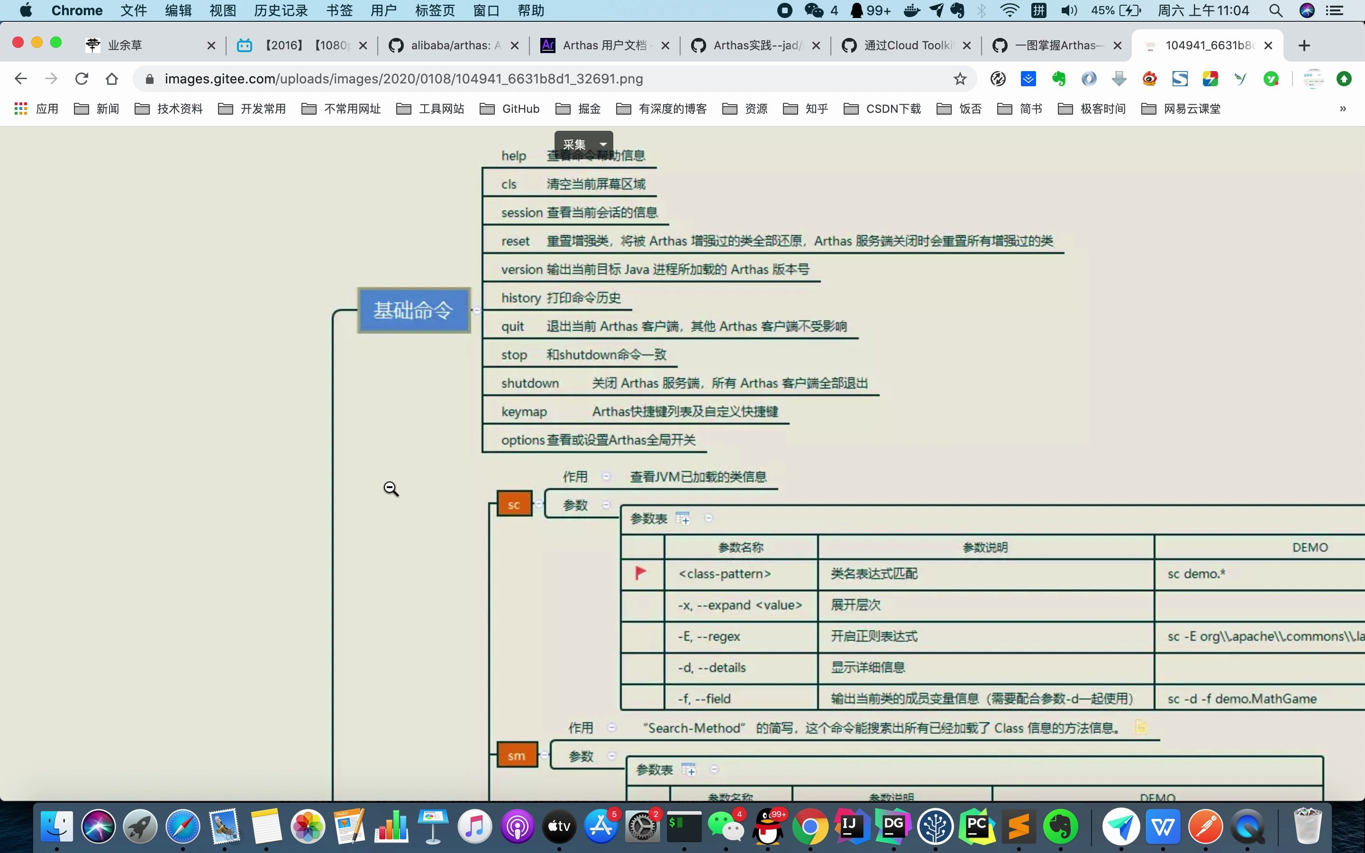Screen dimensions: 1365x853
Task: Show hidden bookmarks with the double chevron
Action: tap(1343, 109)
